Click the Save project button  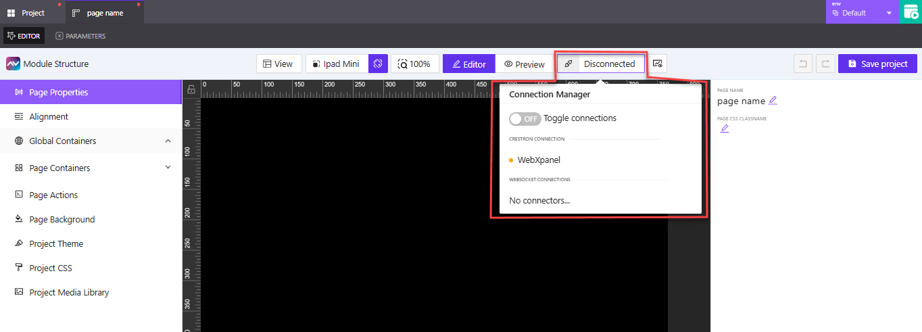click(x=877, y=64)
